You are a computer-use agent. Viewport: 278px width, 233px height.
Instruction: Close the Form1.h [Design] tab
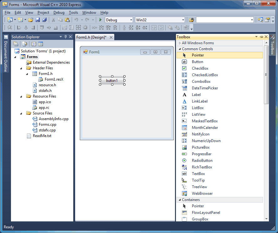[111, 37]
